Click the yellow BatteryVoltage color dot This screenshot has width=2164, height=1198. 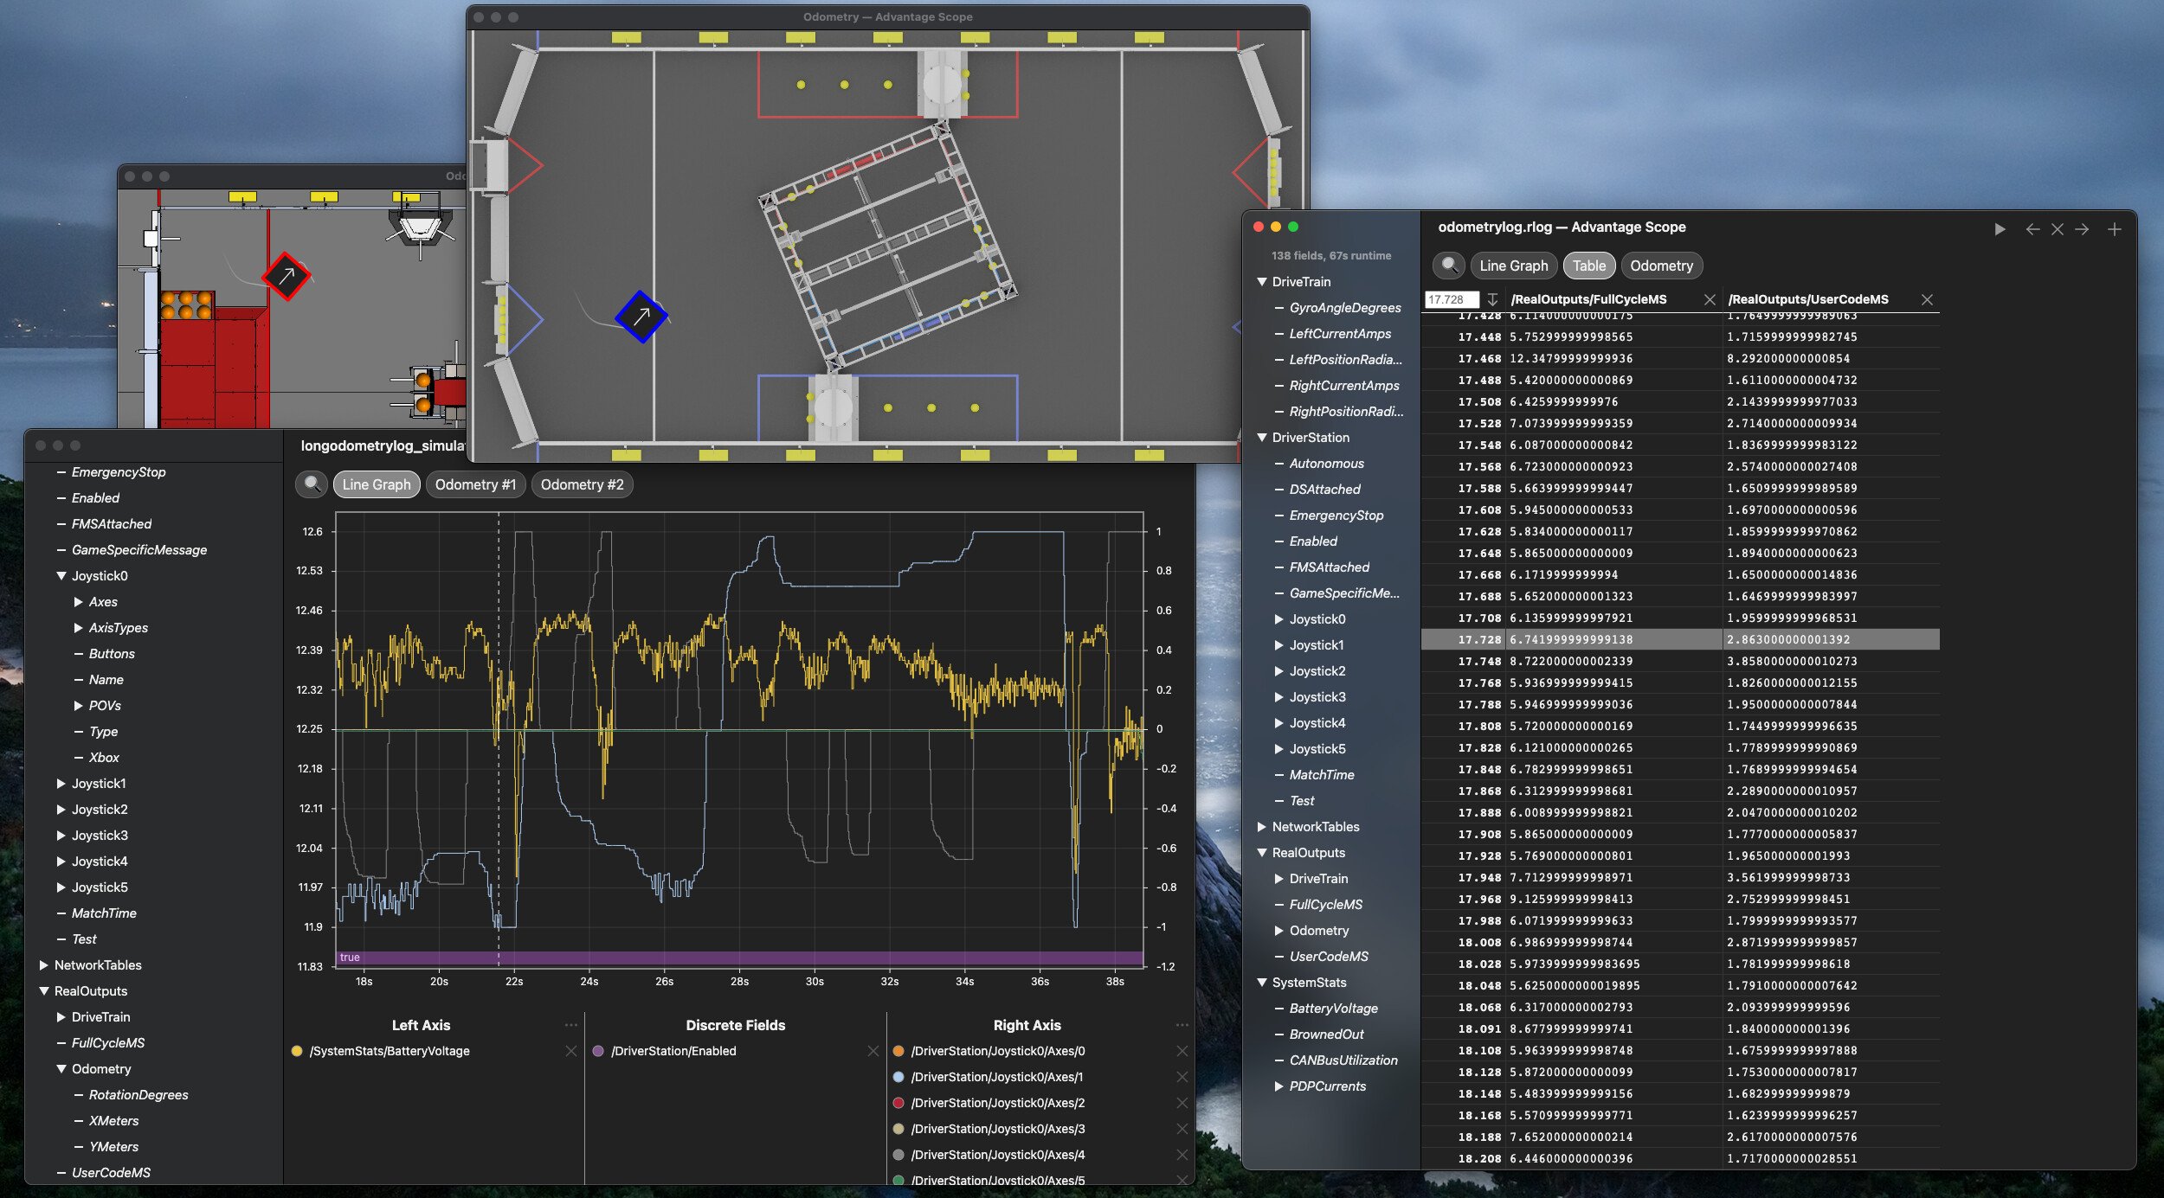pos(297,1051)
